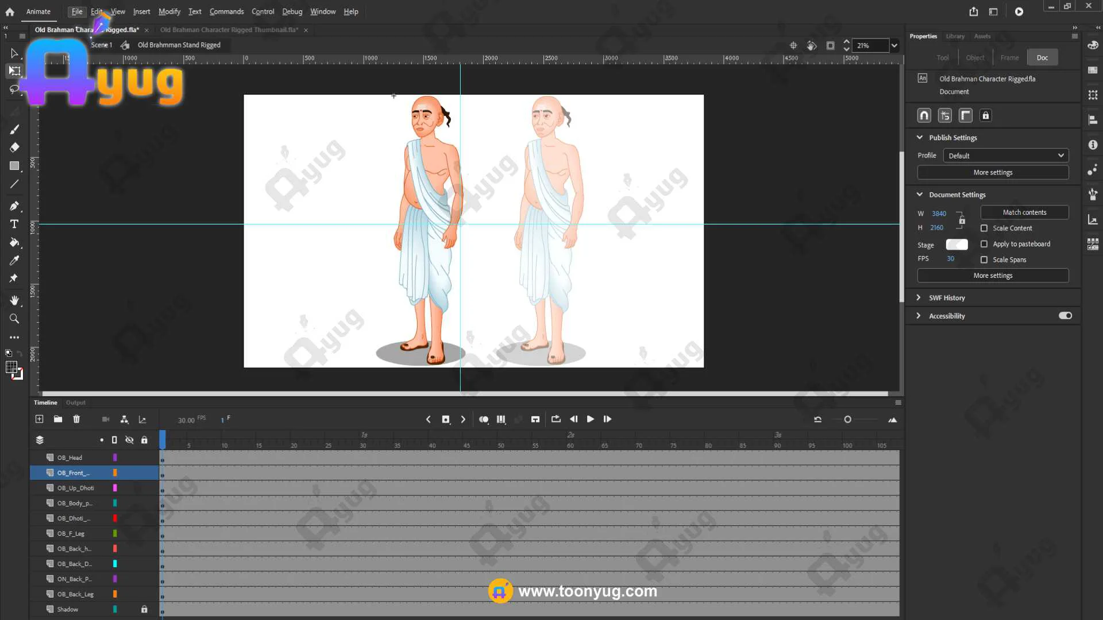1103x620 pixels.
Task: Select the Free Transform tool
Action: pyautogui.click(x=14, y=71)
